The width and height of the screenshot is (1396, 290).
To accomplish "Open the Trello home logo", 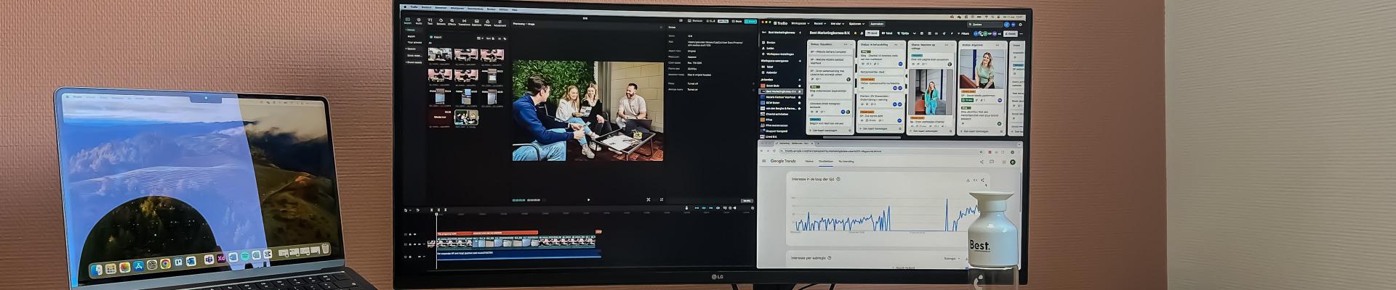I will tap(781, 23).
